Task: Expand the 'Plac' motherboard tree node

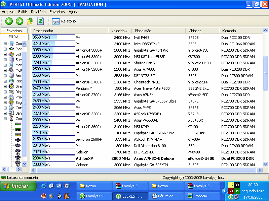Action: point(5,49)
